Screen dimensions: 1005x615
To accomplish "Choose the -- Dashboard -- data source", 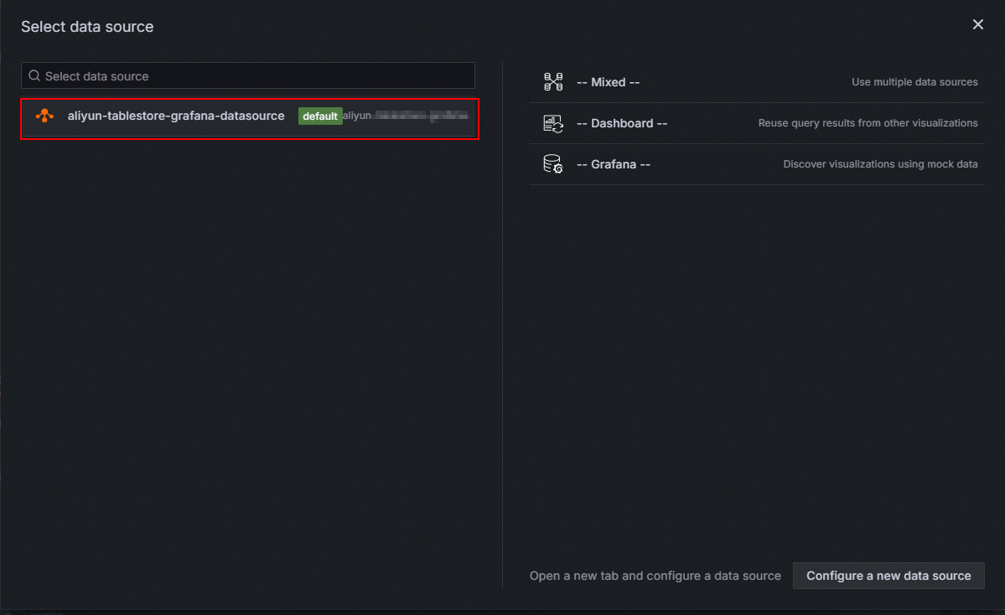I will (757, 123).
